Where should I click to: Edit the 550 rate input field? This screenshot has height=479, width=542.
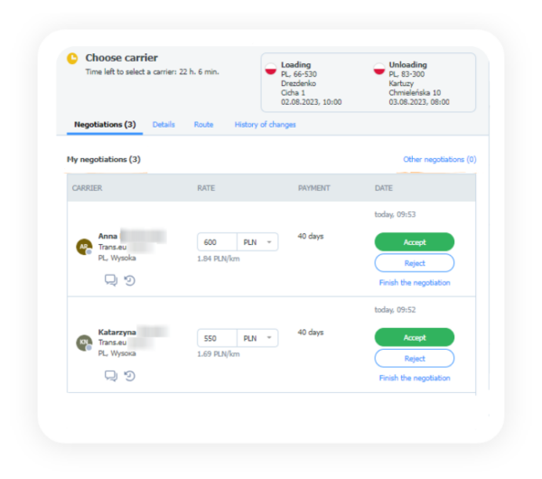coord(217,338)
